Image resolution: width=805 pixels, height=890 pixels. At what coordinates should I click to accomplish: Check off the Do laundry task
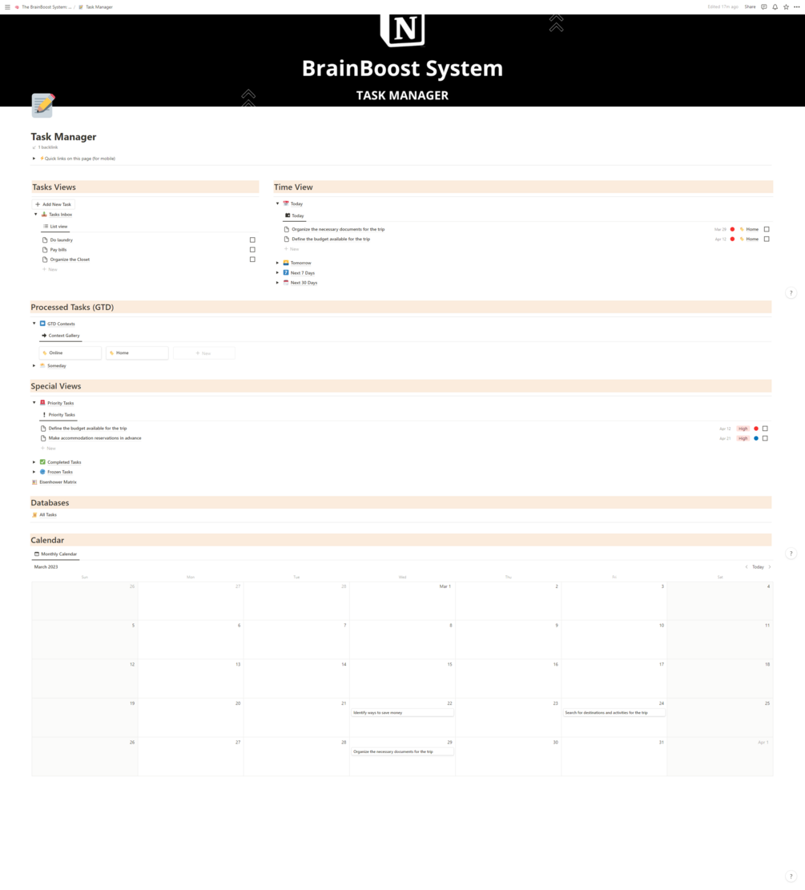[x=252, y=240]
